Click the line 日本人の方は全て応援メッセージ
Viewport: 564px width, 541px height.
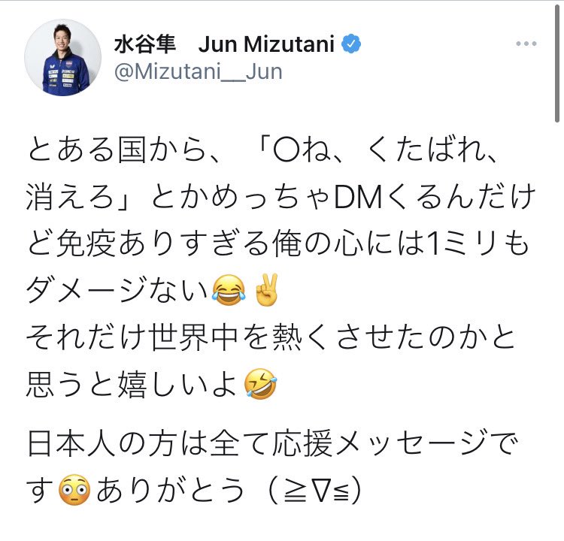257,443
